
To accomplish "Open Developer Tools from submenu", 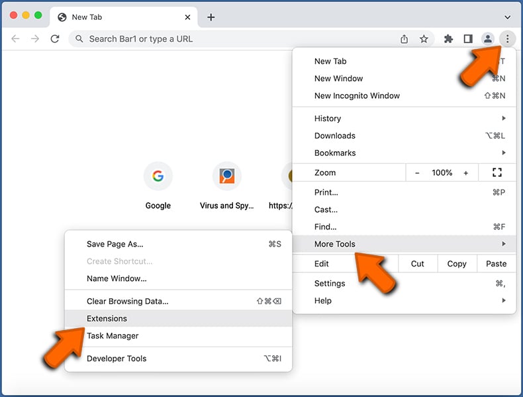I will click(x=178, y=359).
